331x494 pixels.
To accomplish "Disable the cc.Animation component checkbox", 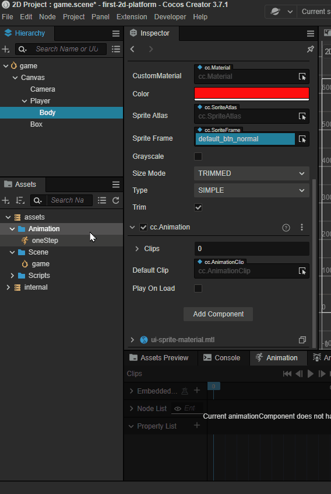I will [143, 228].
